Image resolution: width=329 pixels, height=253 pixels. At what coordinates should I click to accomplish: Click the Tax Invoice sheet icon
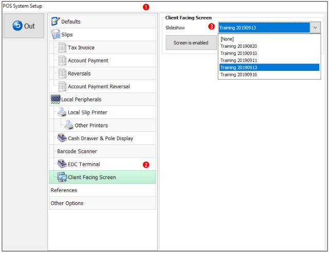point(62,48)
